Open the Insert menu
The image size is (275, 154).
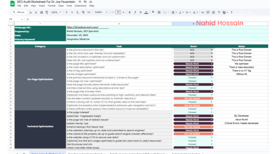[42, 6]
